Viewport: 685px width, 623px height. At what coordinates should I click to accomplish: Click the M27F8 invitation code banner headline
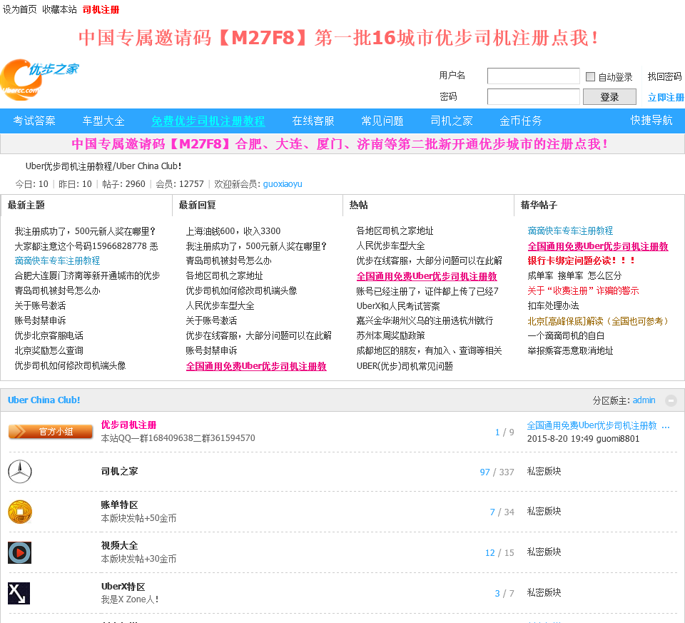tap(338, 38)
